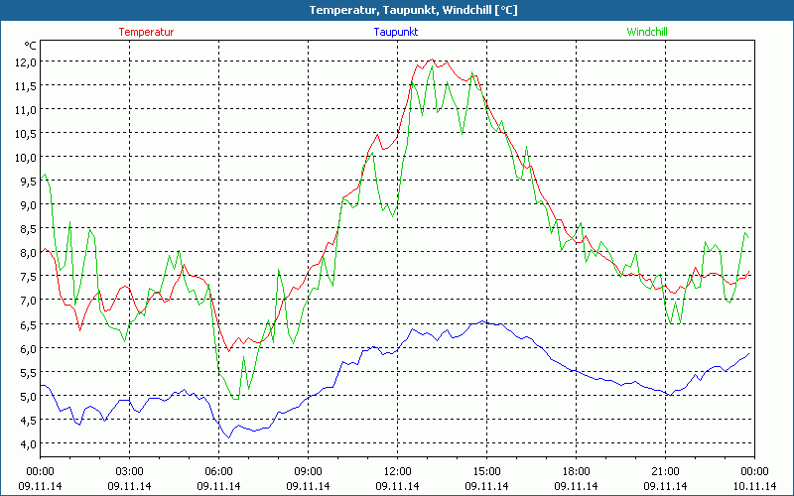Click the '°C' unit label
794x496 pixels.
(31, 46)
